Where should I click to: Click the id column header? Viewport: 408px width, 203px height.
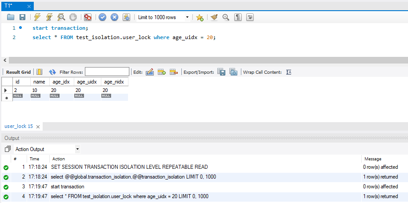pos(21,82)
